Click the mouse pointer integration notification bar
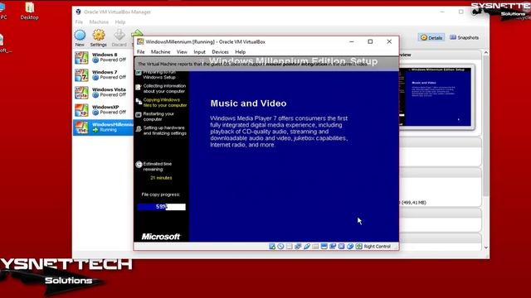 [x=266, y=64]
